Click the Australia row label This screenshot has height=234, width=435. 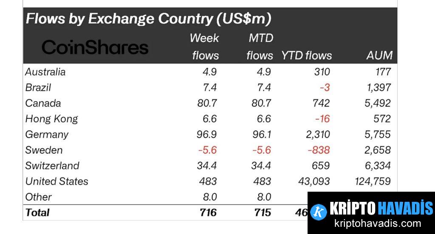pyautogui.click(x=45, y=72)
